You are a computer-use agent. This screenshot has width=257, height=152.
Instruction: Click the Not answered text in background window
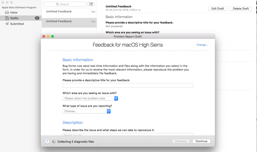(x=114, y=26)
